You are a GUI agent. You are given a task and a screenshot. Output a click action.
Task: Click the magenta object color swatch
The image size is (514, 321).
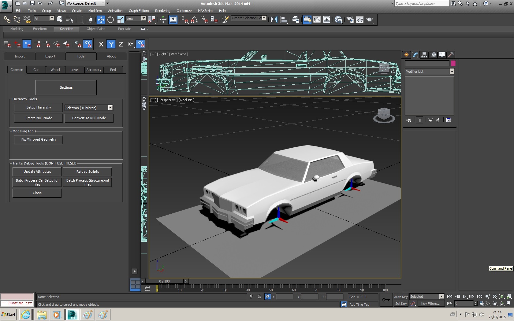coord(453,63)
